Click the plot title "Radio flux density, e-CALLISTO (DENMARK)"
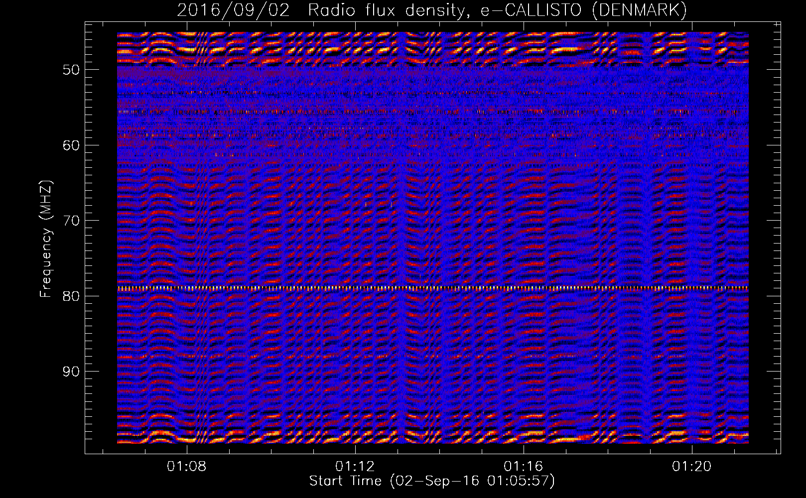806x498 pixels. 498,10
